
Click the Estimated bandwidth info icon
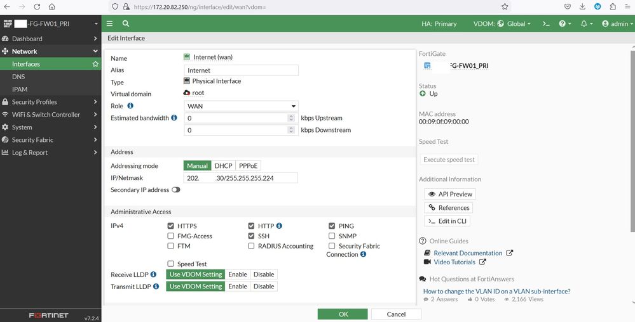pyautogui.click(x=174, y=117)
